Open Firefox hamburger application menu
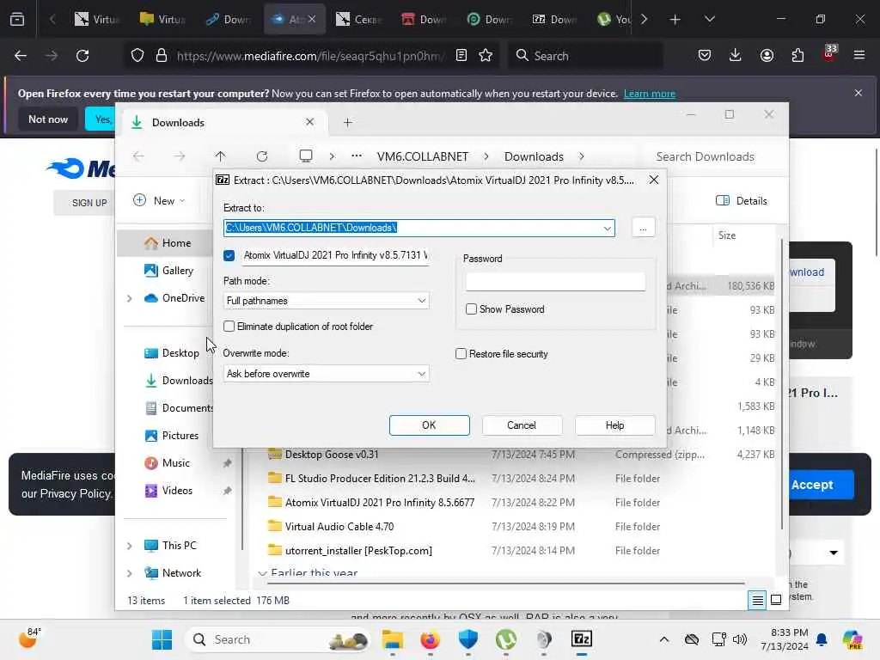This screenshot has height=660, width=880. [859, 56]
